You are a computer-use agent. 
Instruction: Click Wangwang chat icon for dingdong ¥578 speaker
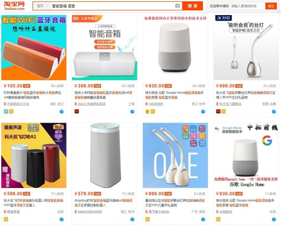point(132,219)
